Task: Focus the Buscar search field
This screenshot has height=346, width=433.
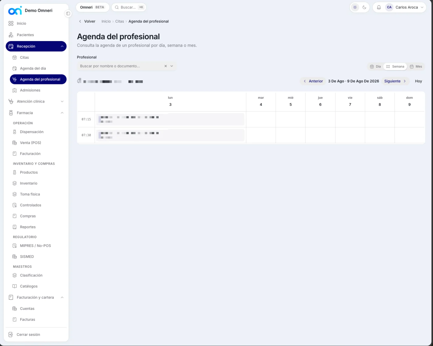Action: [129, 7]
